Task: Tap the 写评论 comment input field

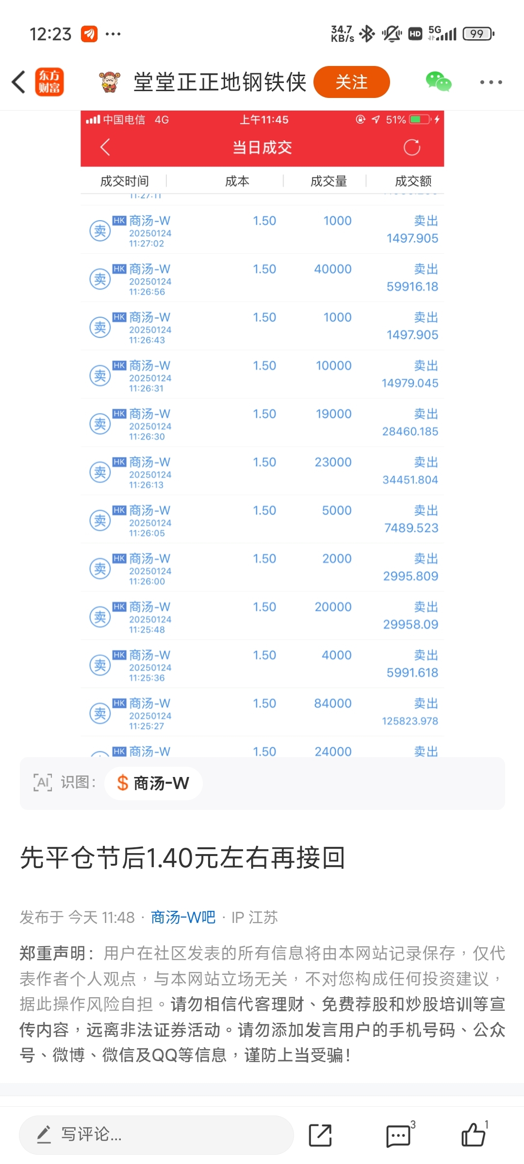Action: pyautogui.click(x=156, y=1135)
